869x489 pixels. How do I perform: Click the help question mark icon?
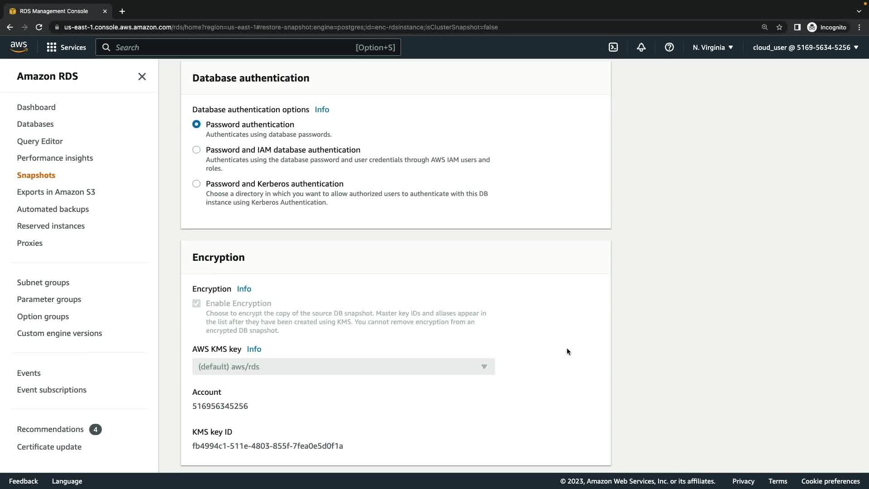[x=669, y=47]
